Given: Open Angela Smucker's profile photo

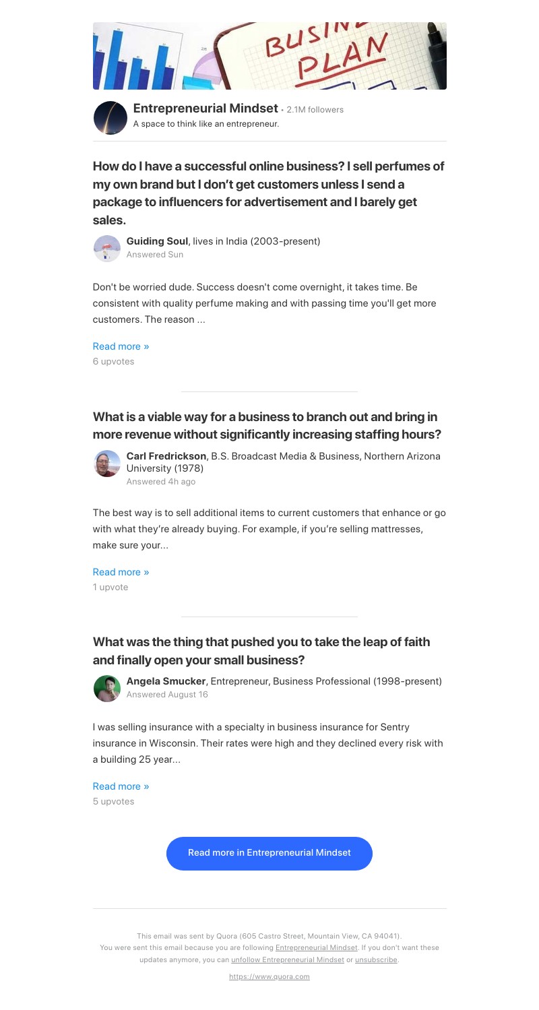Looking at the screenshot, I should pos(106,689).
